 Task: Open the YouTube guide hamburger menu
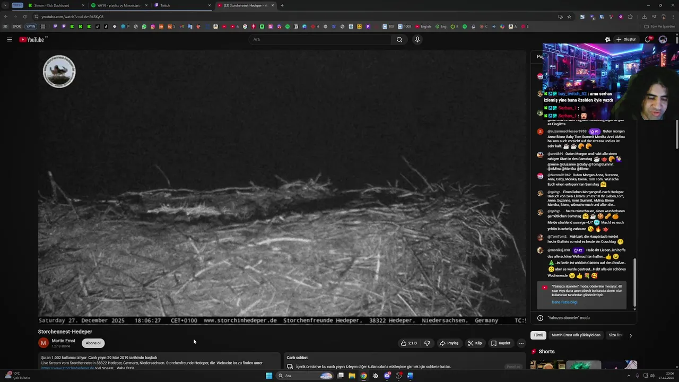pyautogui.click(x=9, y=39)
